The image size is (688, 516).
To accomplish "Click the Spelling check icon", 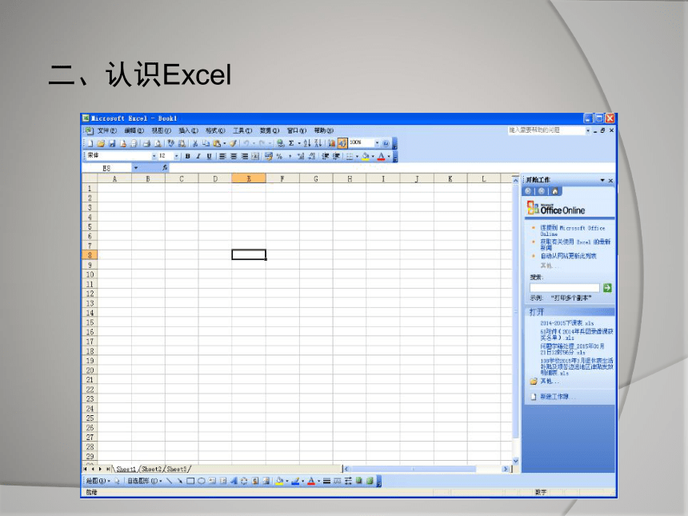I will (x=170, y=143).
